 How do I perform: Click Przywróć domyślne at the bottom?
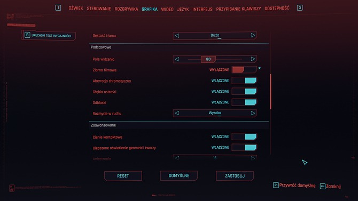coord(297,186)
